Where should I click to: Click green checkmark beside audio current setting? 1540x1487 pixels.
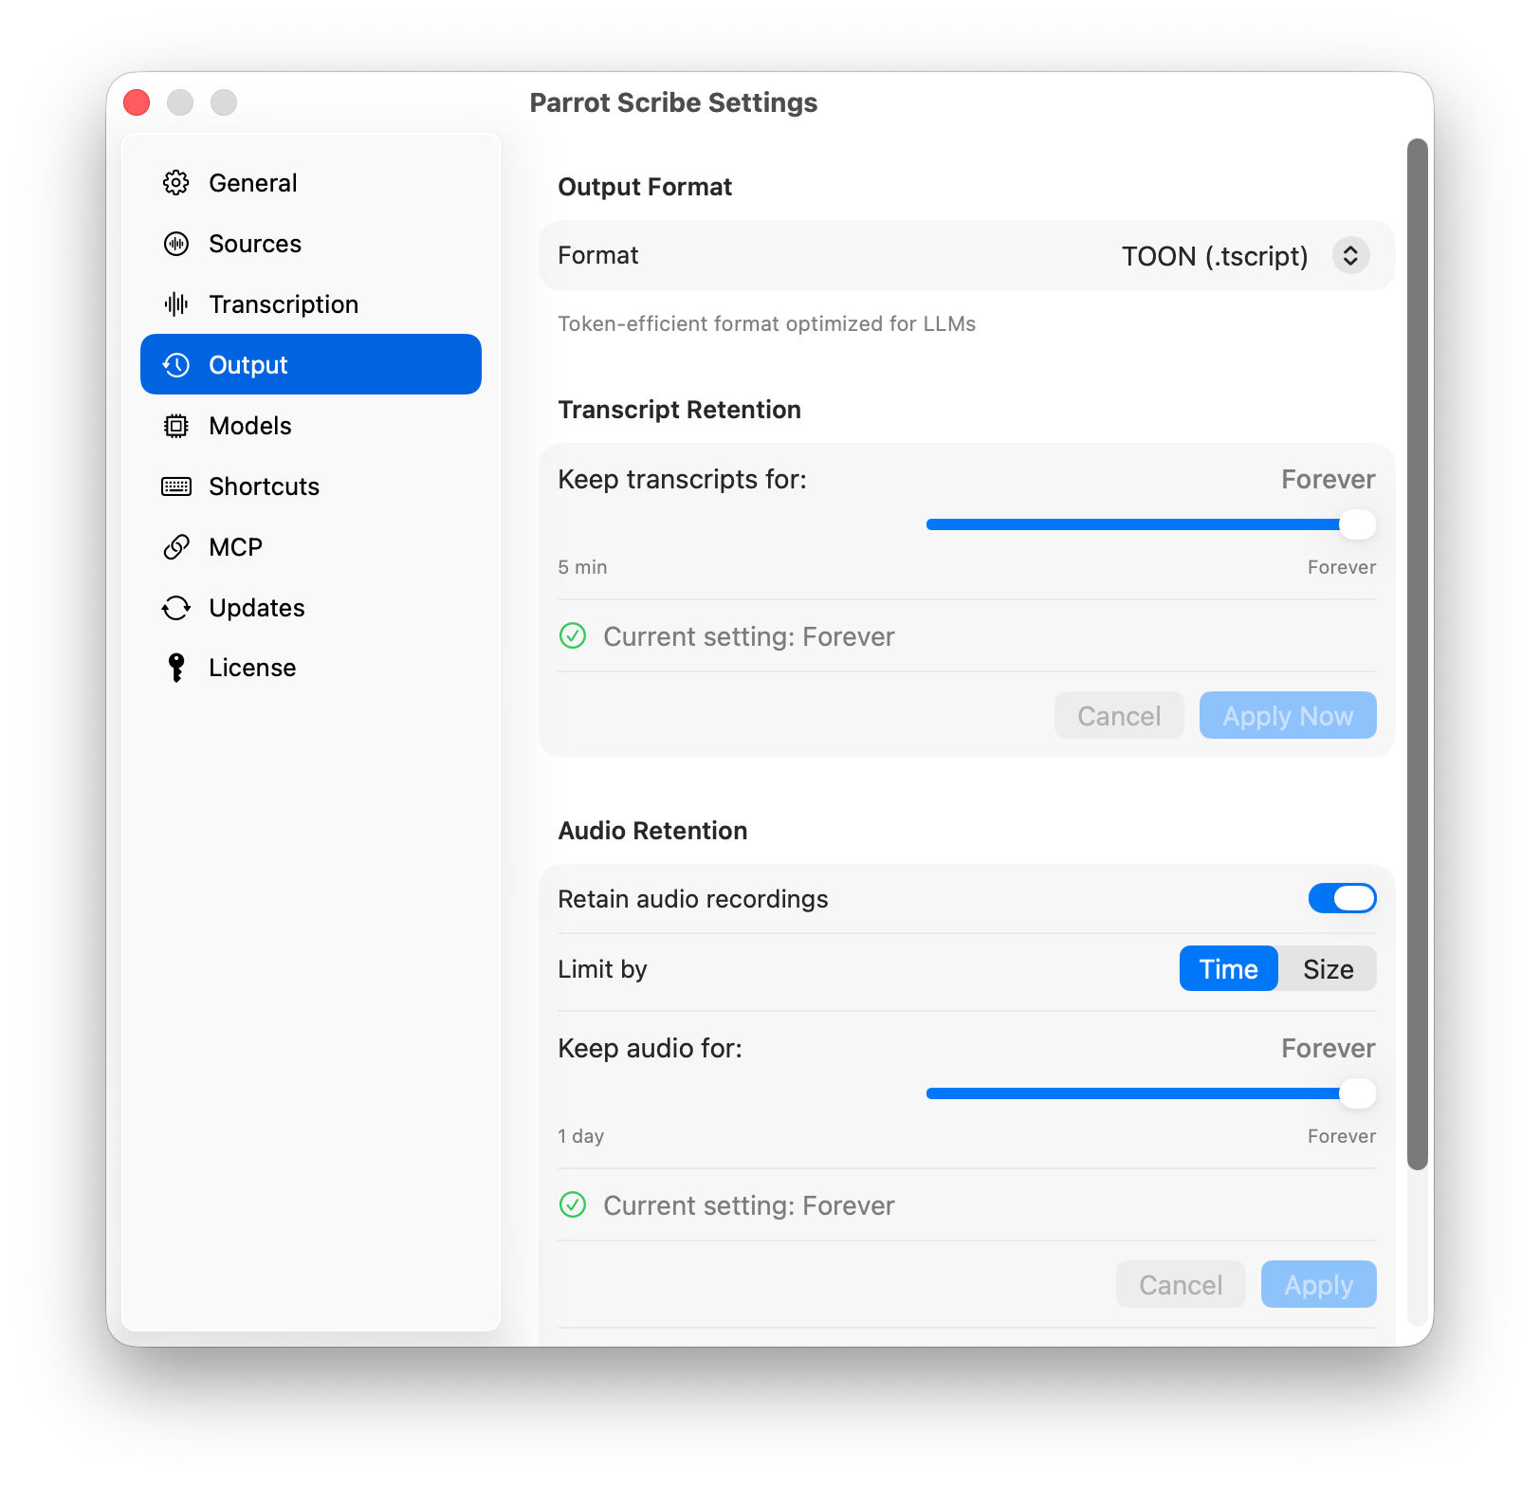click(573, 1204)
